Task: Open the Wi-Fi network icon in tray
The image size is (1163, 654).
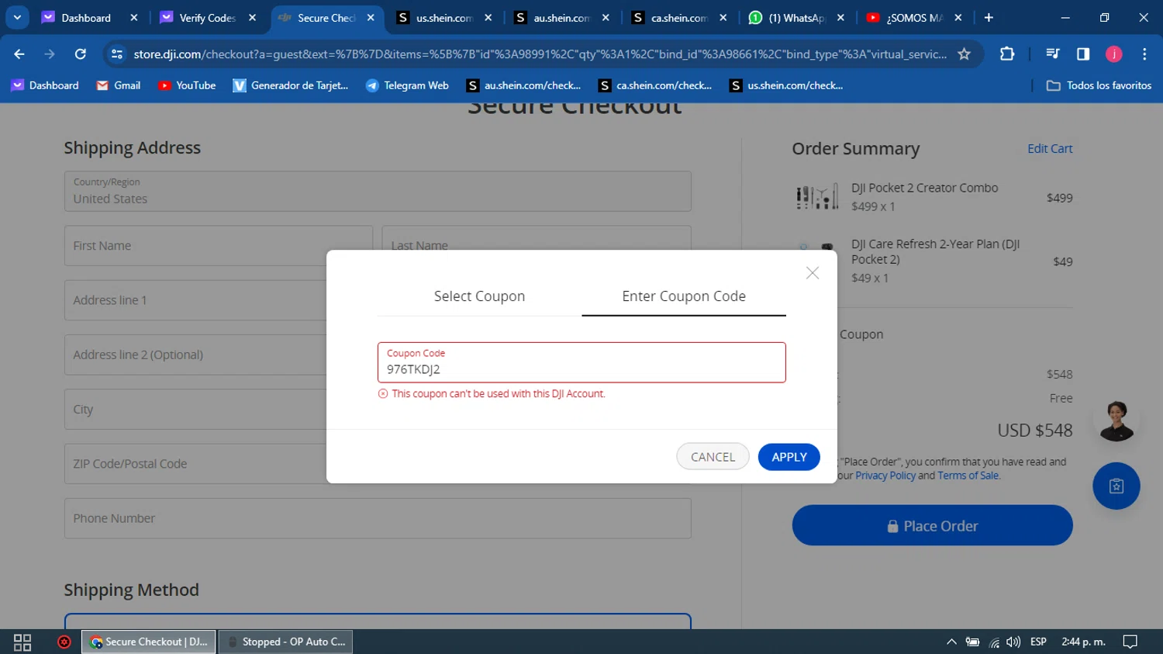Action: [994, 642]
